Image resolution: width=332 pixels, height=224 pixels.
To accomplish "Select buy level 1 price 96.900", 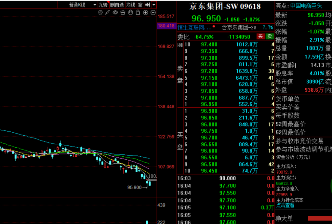I will click(209, 111).
